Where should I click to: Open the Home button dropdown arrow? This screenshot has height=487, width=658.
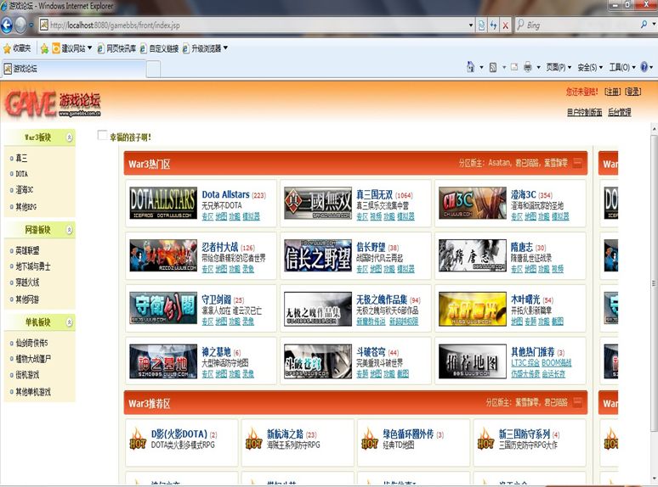tap(481, 67)
